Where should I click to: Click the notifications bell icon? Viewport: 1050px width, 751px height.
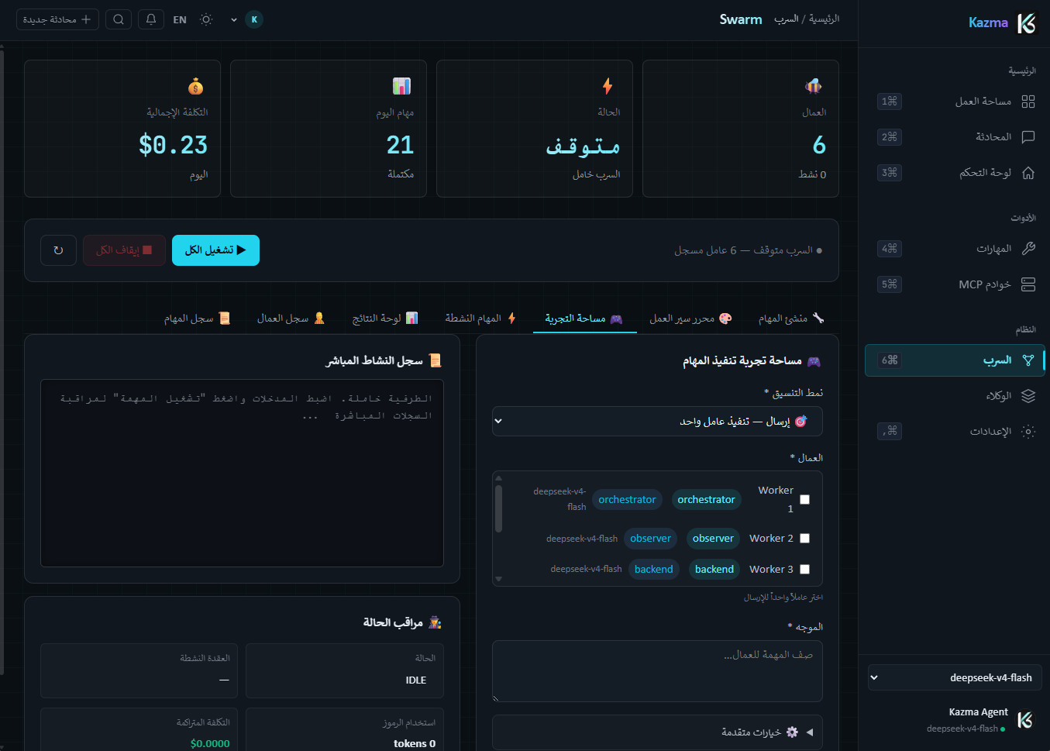151,19
